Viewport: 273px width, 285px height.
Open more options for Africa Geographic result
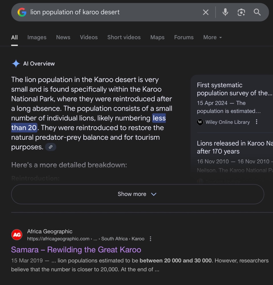point(151,239)
